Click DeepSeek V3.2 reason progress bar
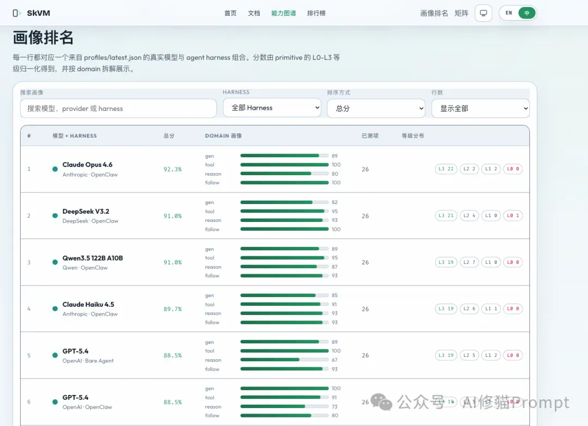Screen dimensions: 588x426 click(x=285, y=220)
